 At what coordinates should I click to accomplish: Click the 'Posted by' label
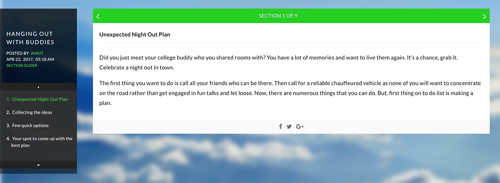[17, 53]
